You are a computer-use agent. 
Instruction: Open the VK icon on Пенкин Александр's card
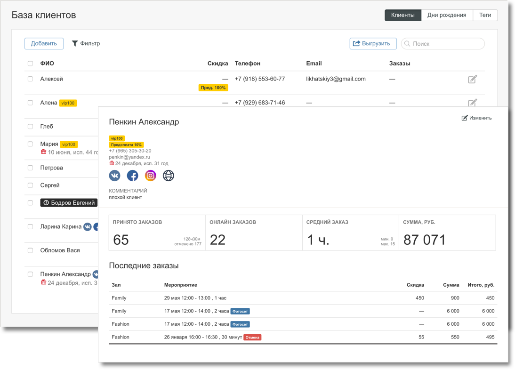[114, 176]
